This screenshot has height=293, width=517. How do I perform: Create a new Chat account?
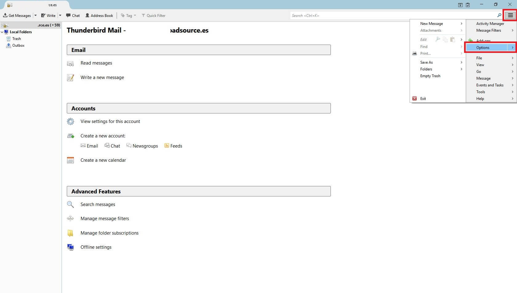click(112, 146)
